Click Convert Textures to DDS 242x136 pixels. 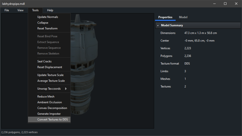pyautogui.click(x=52, y=120)
